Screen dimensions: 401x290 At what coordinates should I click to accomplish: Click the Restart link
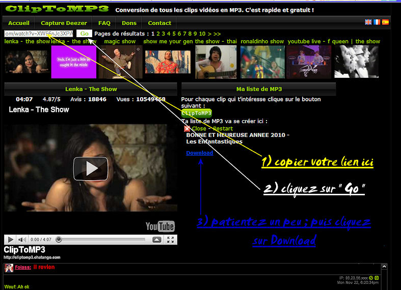[x=223, y=129]
